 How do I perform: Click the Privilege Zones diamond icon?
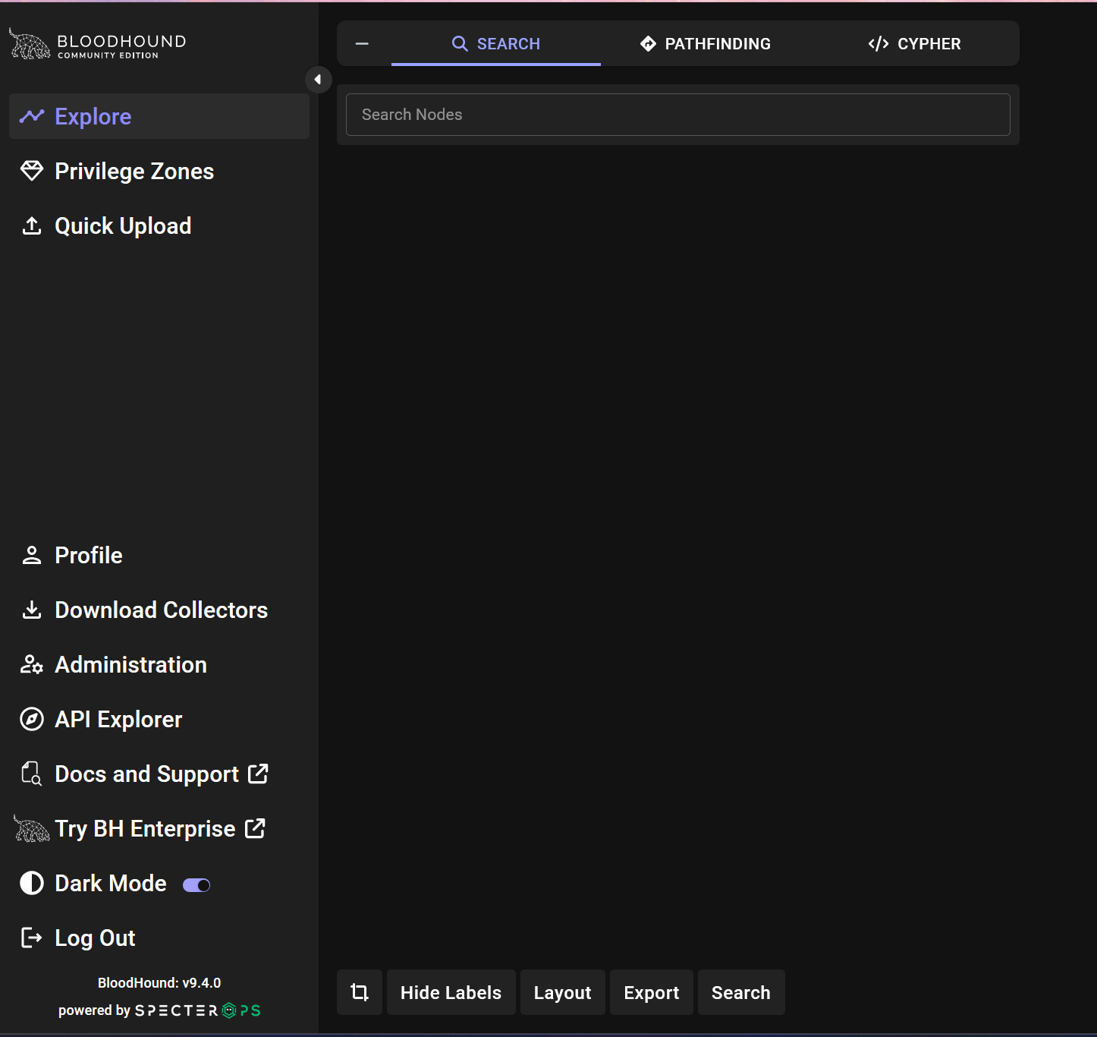point(32,171)
